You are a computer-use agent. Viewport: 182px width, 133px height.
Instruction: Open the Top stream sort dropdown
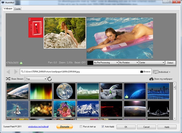(36, 79)
